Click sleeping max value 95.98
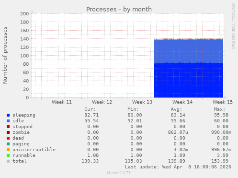 (x=221, y=115)
